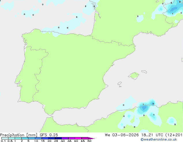Open the weatheronline.co.uk copyright link
The height and width of the screenshot is (142, 183).
pos(158,139)
